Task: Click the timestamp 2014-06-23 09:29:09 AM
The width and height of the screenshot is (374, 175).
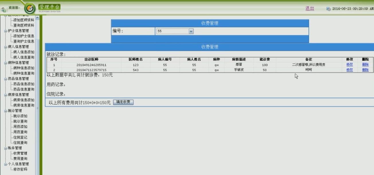Action: tap(353, 9)
